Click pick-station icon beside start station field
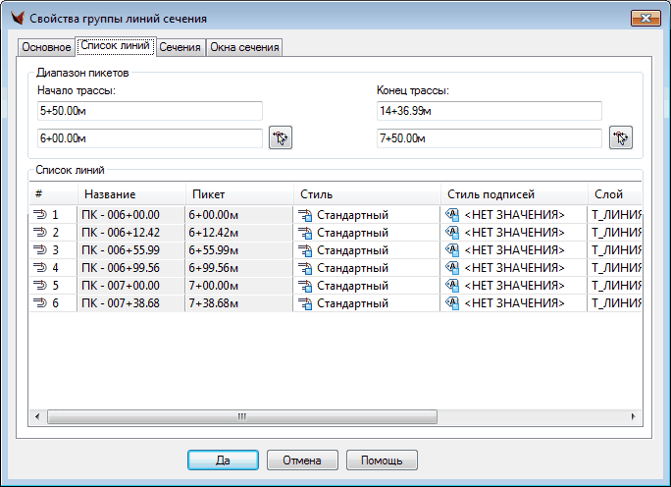The image size is (671, 487). 281,138
